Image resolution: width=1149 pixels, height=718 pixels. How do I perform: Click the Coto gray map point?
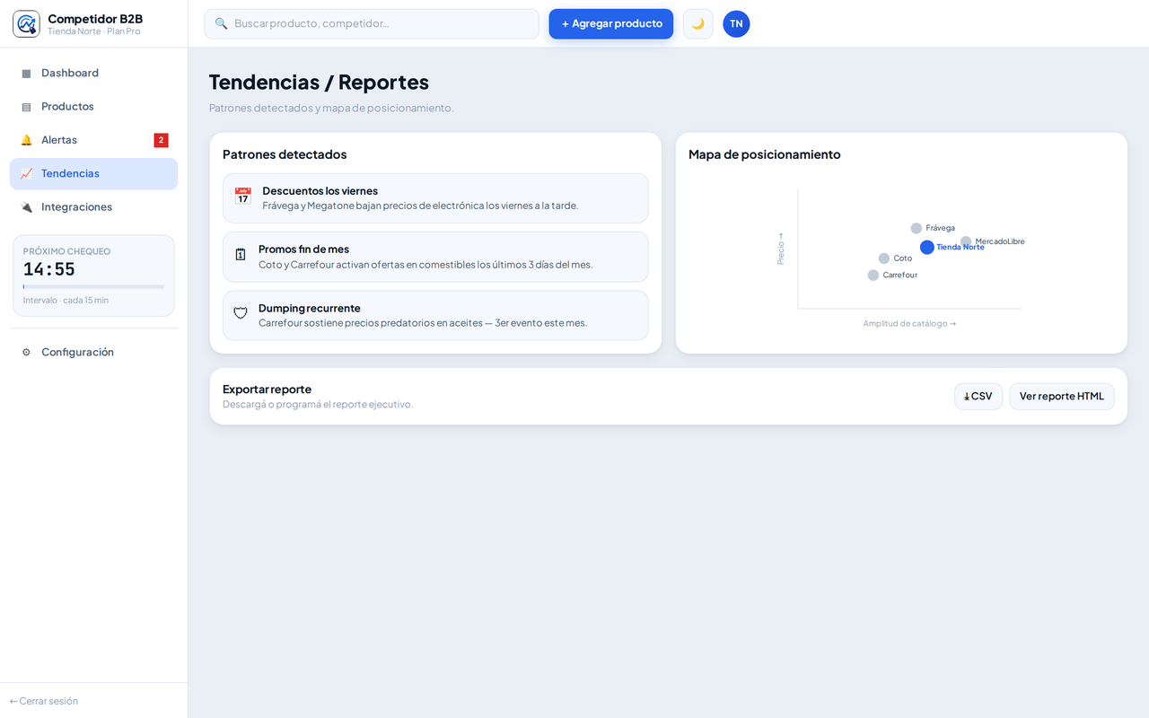[x=884, y=258]
